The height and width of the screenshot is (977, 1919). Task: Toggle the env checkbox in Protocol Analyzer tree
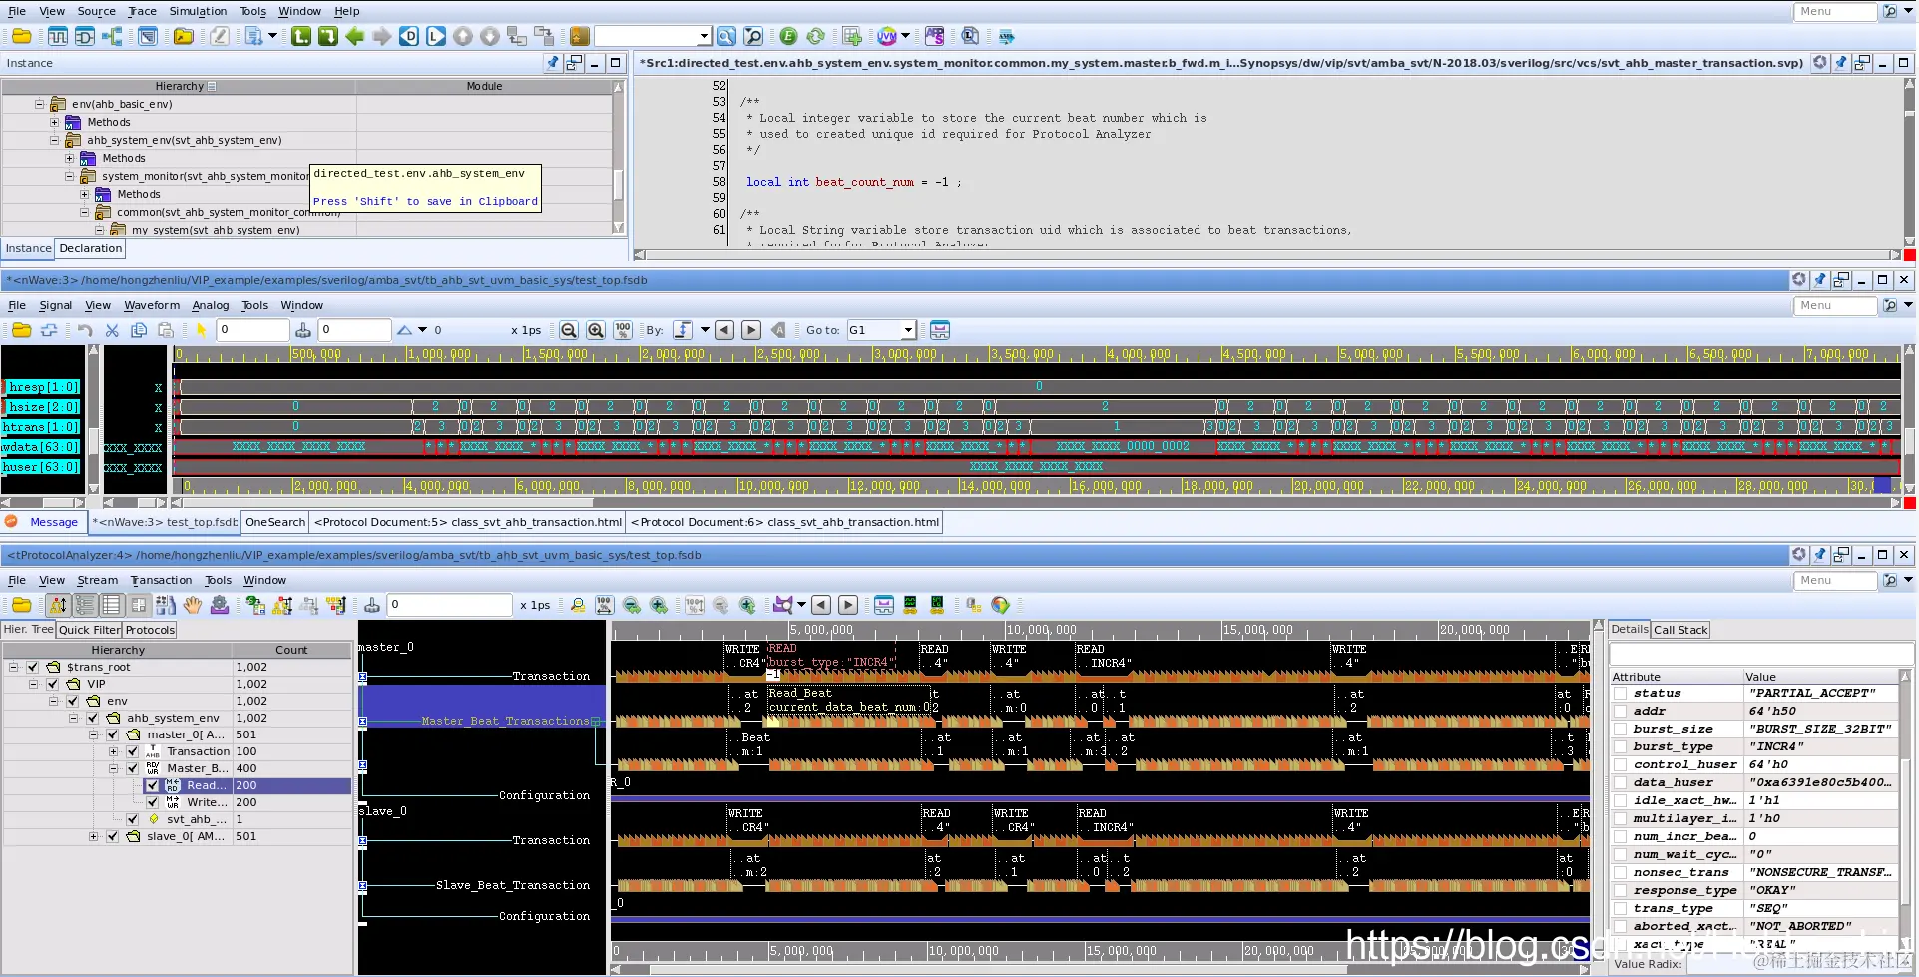tap(73, 701)
